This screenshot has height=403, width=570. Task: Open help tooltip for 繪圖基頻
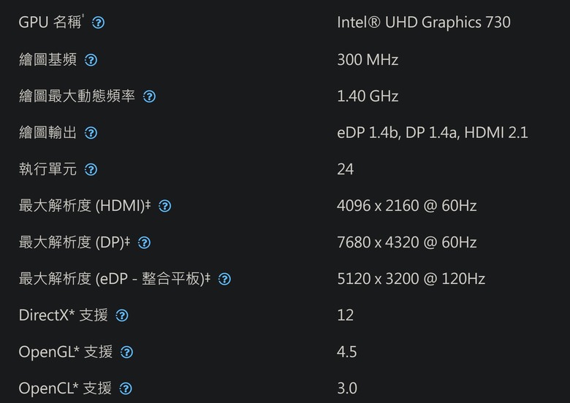click(91, 60)
